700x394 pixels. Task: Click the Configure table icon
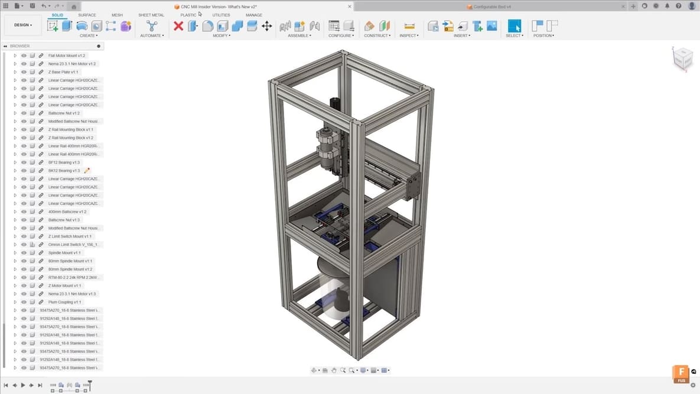334,26
